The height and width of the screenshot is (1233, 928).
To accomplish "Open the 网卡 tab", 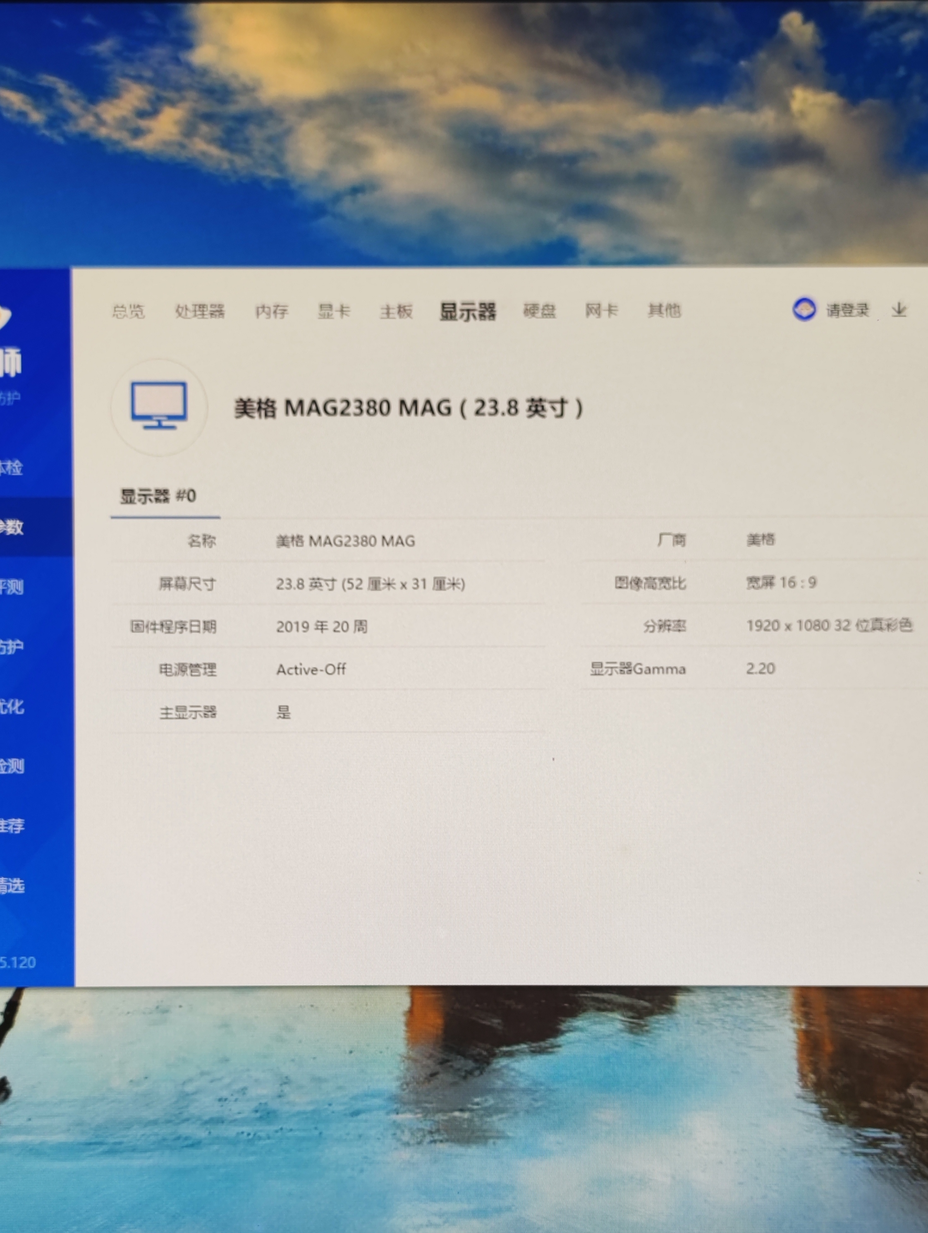I will (x=602, y=310).
